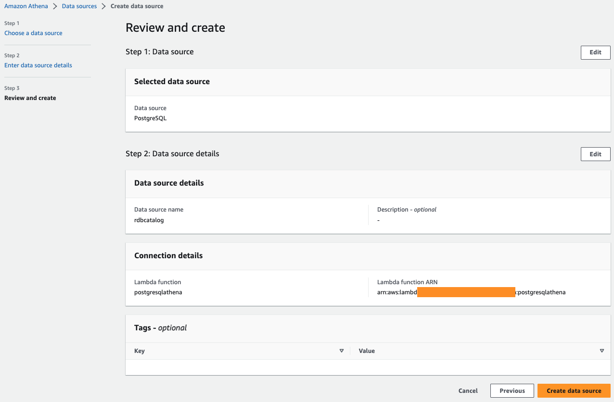Click the Create data source breadcrumb text
This screenshot has height=402, width=614.
pos(137,6)
